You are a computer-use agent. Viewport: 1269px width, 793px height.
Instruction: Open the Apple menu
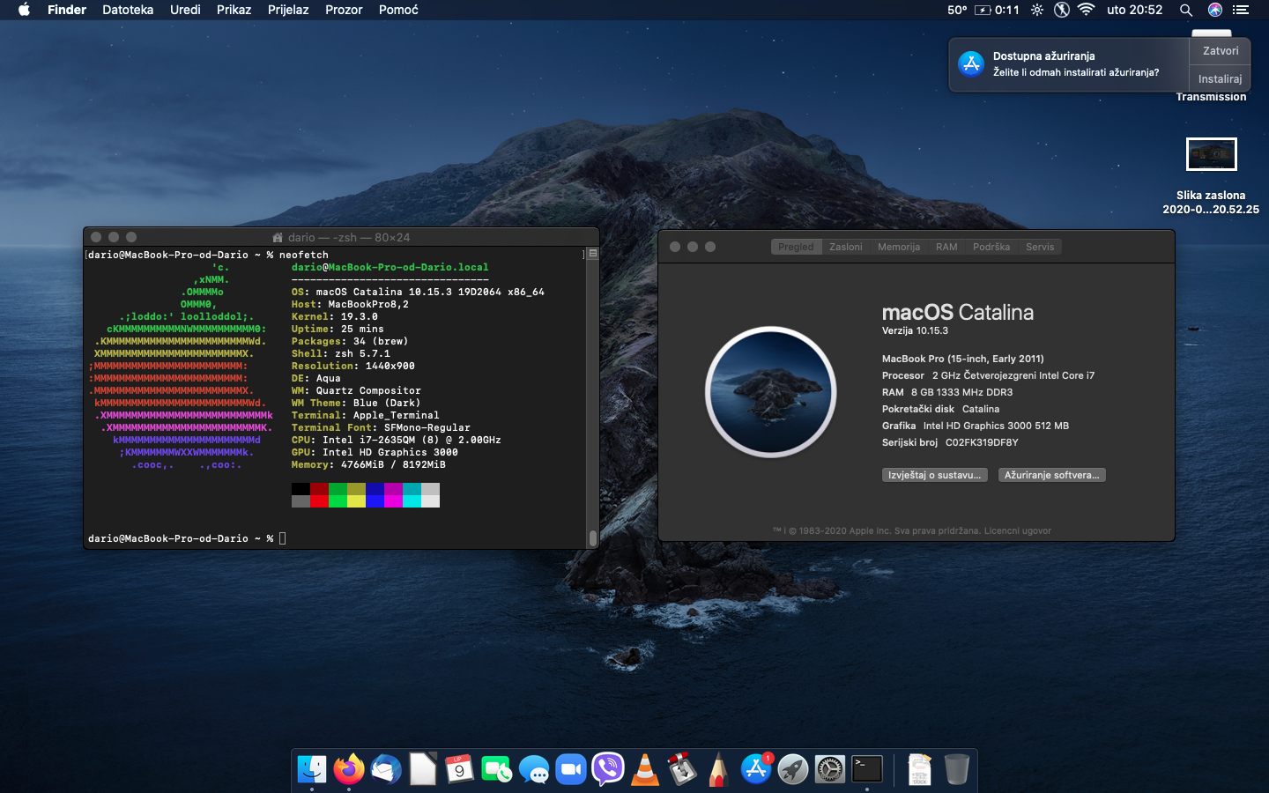[24, 10]
